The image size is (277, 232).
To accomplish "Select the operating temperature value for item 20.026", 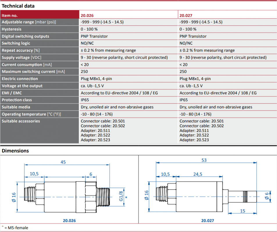I will [x=96, y=114].
